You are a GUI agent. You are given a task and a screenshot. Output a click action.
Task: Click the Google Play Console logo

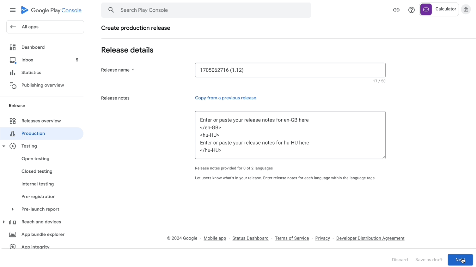(51, 10)
